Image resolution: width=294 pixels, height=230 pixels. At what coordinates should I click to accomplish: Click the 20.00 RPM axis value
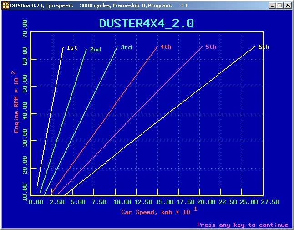pos(25,165)
